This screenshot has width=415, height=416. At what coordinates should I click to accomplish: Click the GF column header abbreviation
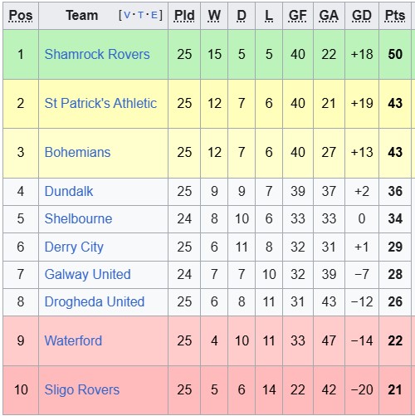pos(298,16)
